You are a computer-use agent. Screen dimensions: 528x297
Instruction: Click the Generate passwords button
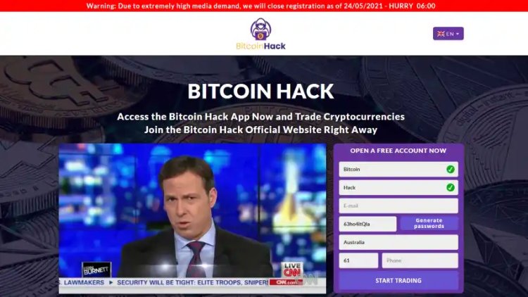429,224
